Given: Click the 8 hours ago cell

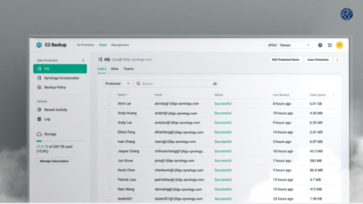Looking at the screenshot, I should click(282, 104).
